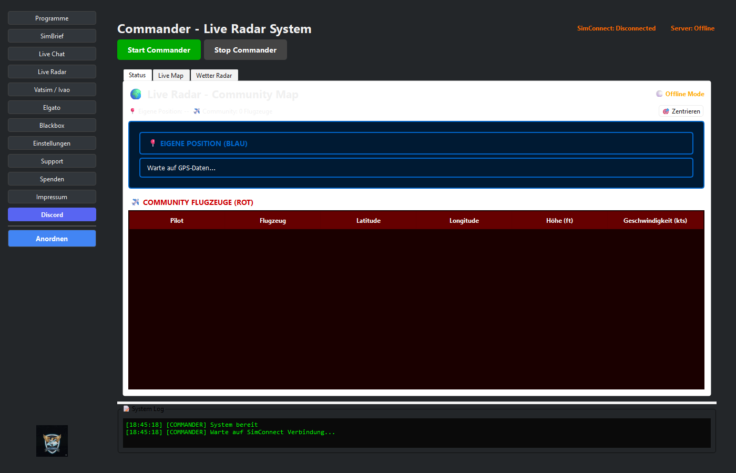The height and width of the screenshot is (473, 736).
Task: Select the Status tab
Action: [x=137, y=75]
